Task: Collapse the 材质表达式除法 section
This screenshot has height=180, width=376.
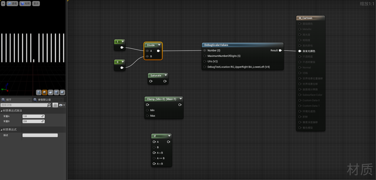Action: pyautogui.click(x=2, y=111)
